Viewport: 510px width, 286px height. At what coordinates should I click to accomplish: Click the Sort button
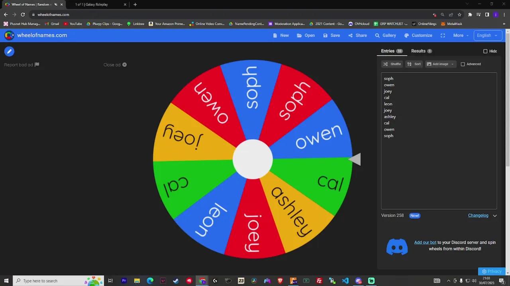click(x=414, y=64)
